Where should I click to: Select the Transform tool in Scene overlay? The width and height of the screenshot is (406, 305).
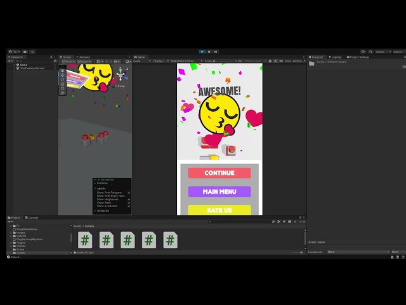tap(62, 93)
